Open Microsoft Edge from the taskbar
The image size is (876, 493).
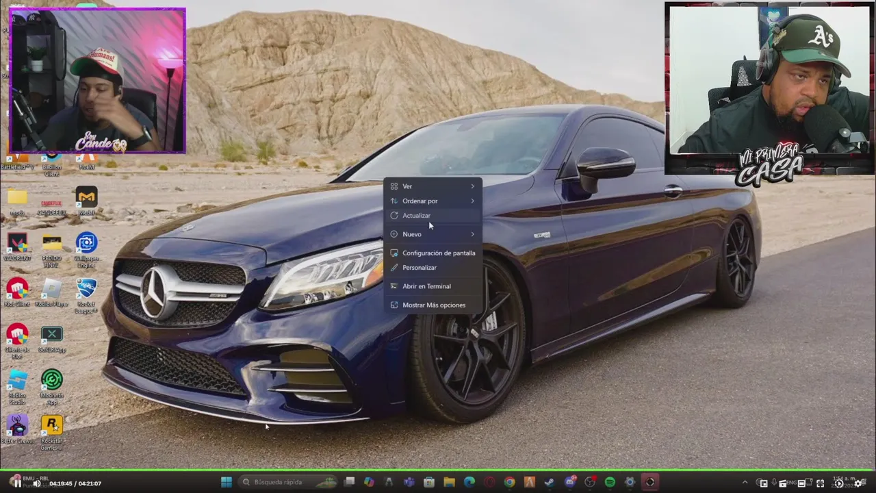coord(469,482)
